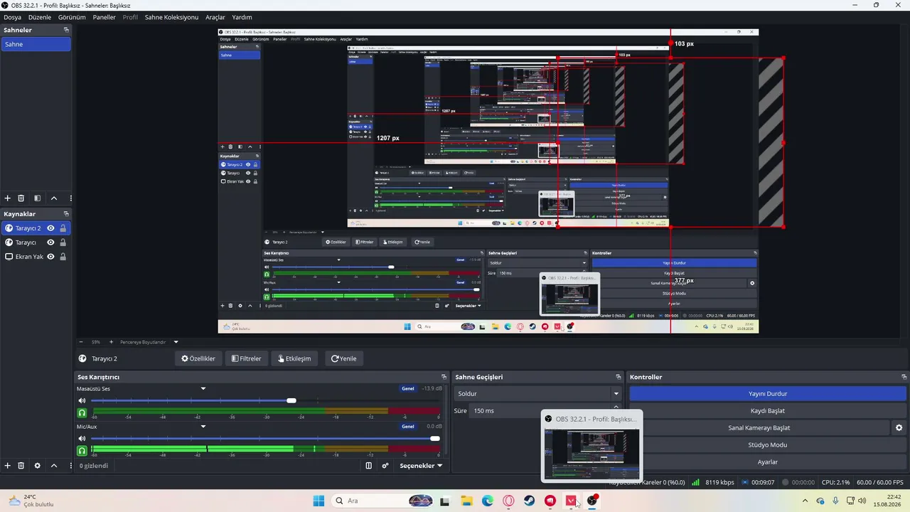Image resolution: width=910 pixels, height=512 pixels.
Task: Open scene filters in Sahneler toolbar
Action: click(x=37, y=198)
